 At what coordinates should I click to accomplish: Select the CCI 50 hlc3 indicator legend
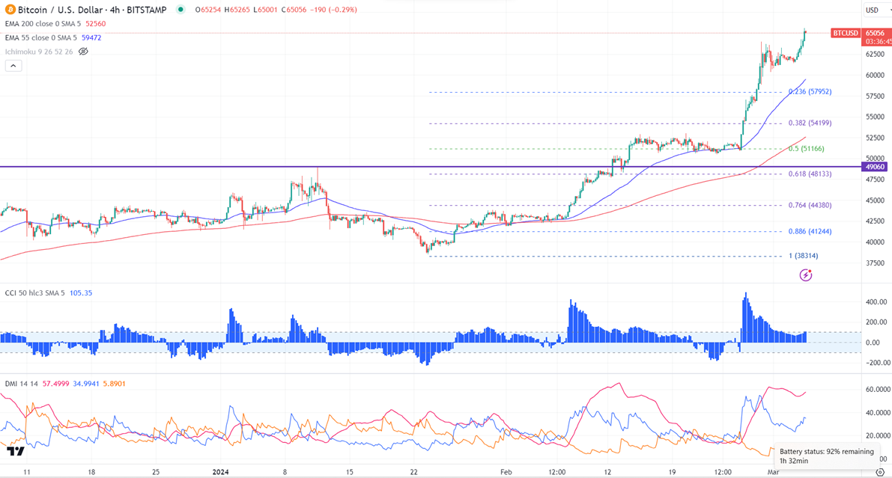pyautogui.click(x=34, y=293)
